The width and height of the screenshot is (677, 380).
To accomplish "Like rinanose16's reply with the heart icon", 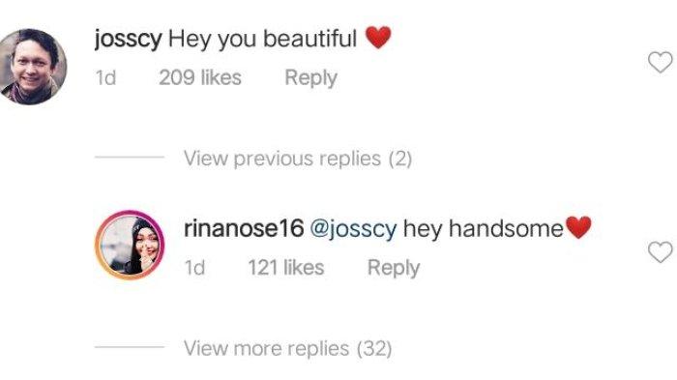I will (661, 252).
